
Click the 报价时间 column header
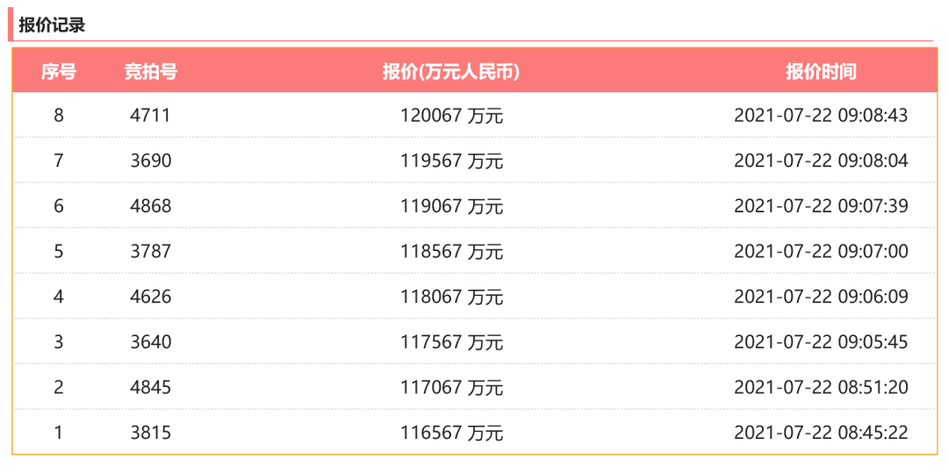click(821, 72)
